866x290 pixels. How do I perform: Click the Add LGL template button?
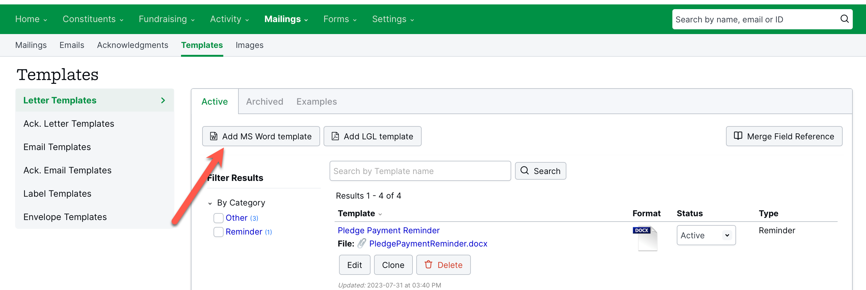(x=372, y=136)
